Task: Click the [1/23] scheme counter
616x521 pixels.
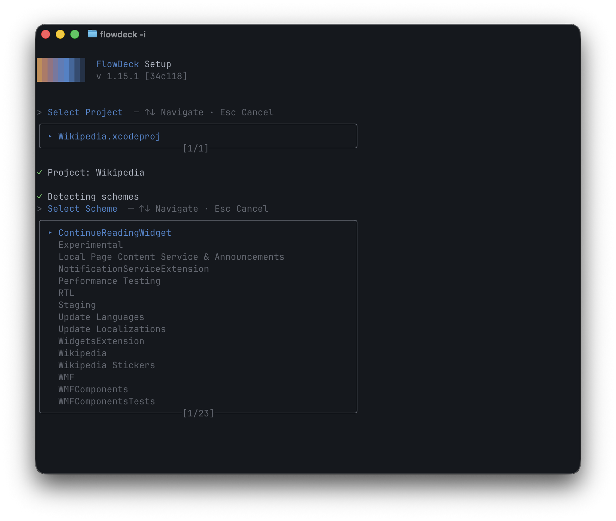Action: tap(198, 413)
